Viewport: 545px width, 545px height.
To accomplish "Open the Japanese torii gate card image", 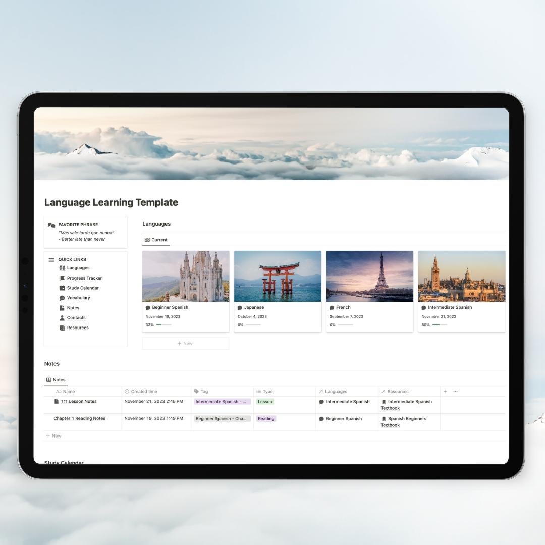I will (278, 276).
